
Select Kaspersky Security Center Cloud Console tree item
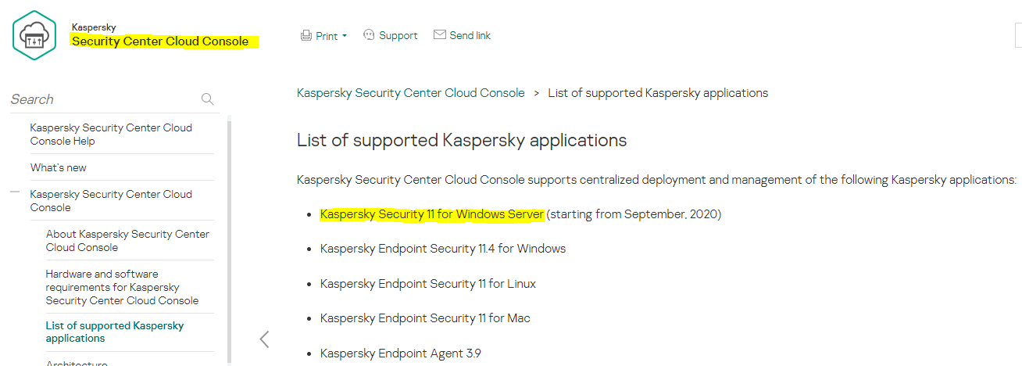[x=112, y=201]
